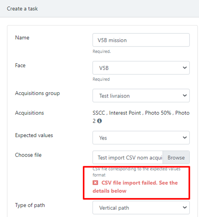Click the Type of path chevron arrow
The image size is (199, 217).
pyautogui.click(x=185, y=208)
